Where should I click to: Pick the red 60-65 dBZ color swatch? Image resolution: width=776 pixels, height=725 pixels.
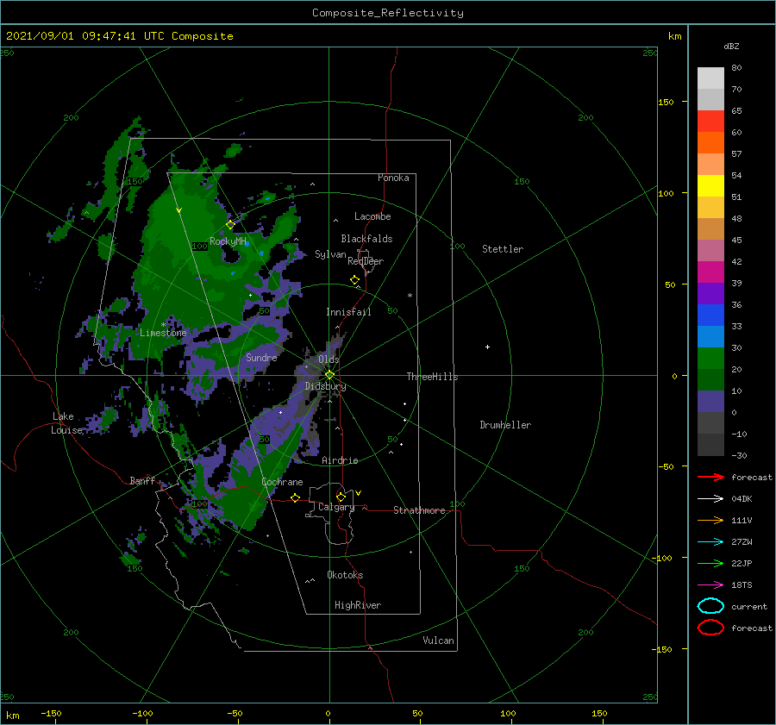coord(710,122)
